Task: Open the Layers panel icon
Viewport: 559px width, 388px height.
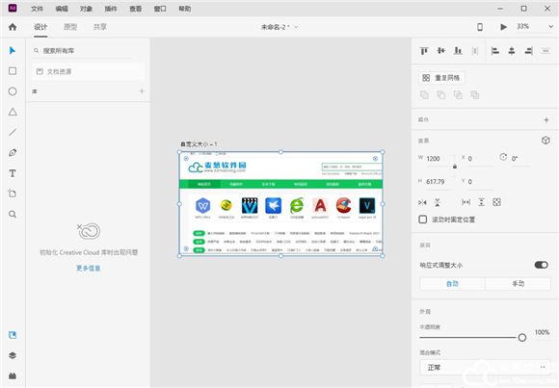Action: tap(13, 355)
